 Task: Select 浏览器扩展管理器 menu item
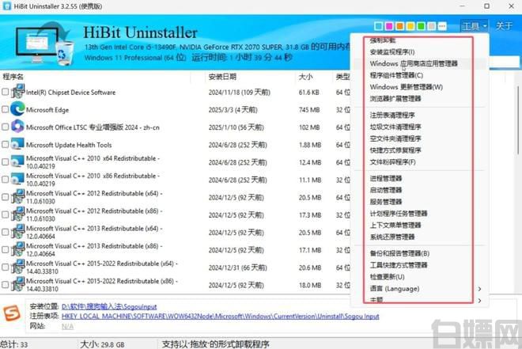point(395,99)
